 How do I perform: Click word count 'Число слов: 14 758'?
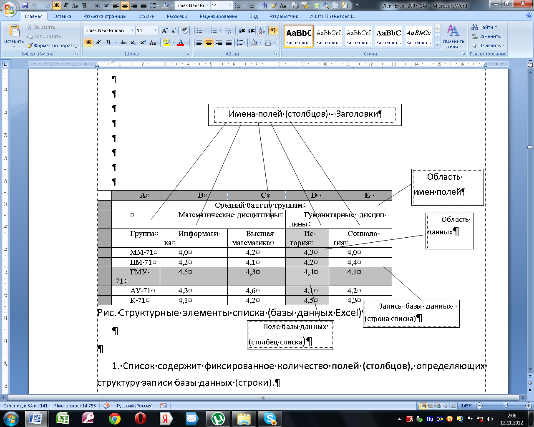[x=76, y=406]
